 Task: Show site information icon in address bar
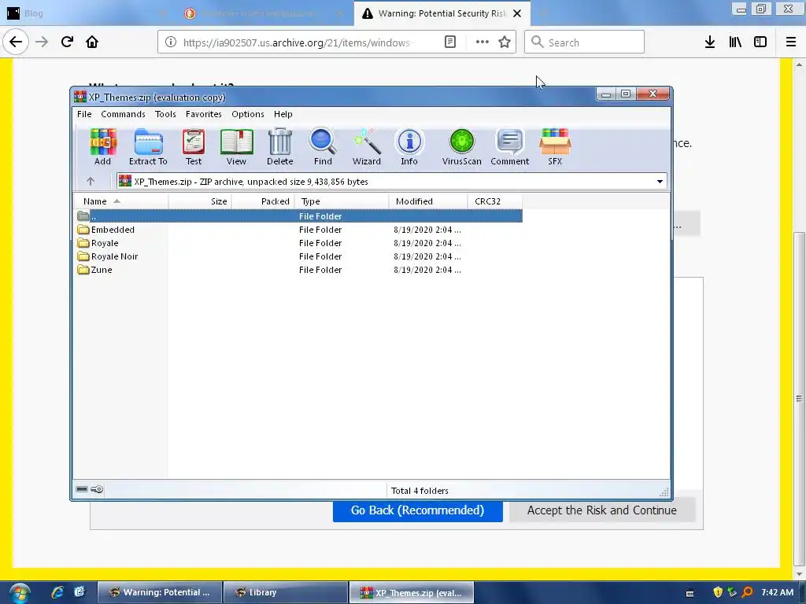tap(171, 42)
